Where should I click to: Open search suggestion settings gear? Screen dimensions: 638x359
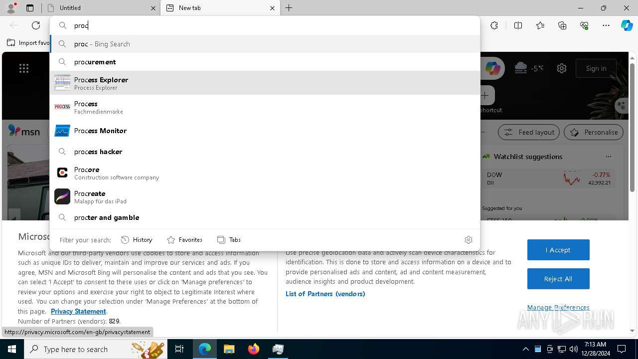(469, 240)
